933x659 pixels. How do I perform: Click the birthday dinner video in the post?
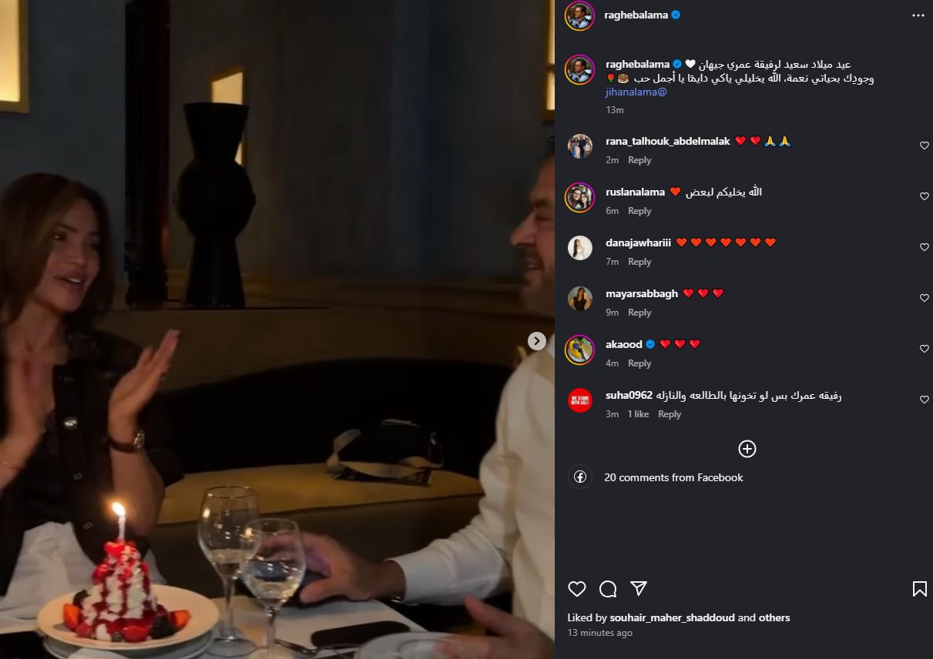pos(277,329)
